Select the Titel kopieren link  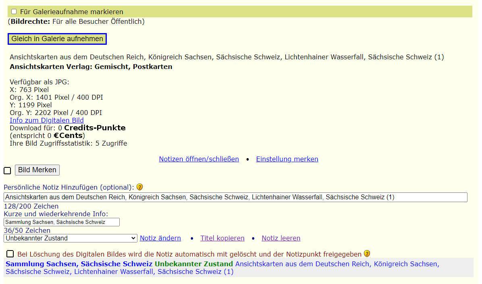coord(222,238)
